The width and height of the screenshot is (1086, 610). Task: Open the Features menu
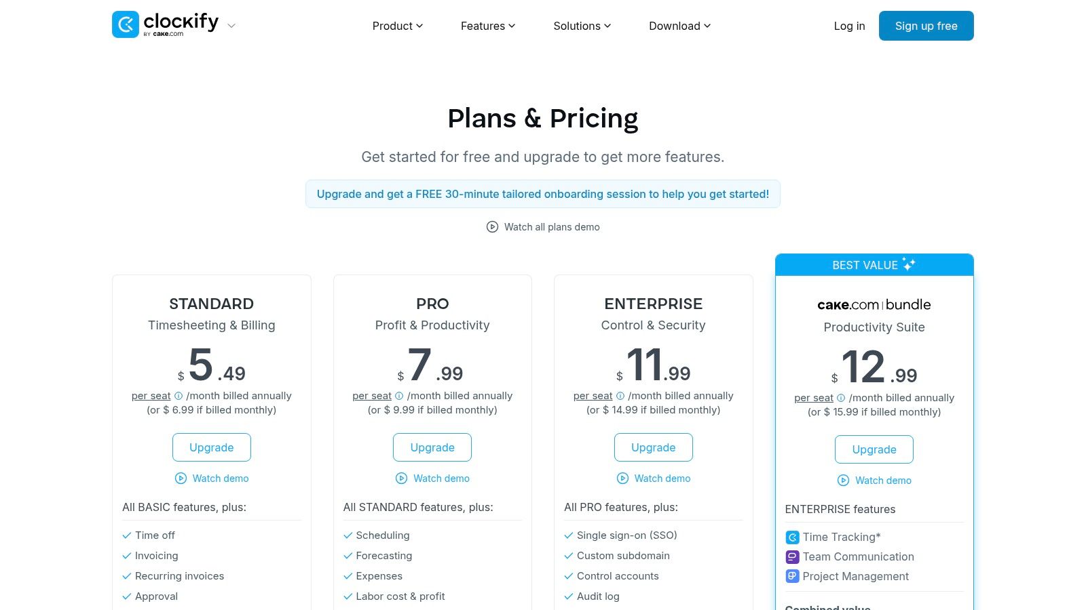point(487,26)
